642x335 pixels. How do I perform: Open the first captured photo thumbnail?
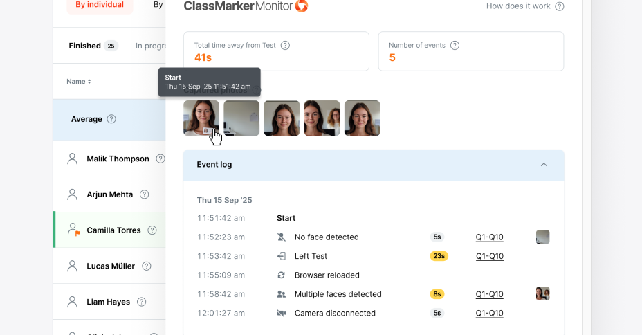click(201, 118)
